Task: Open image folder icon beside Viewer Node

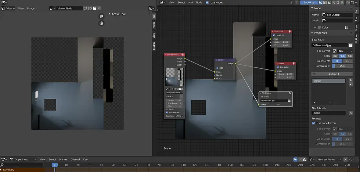Action: click(x=94, y=9)
